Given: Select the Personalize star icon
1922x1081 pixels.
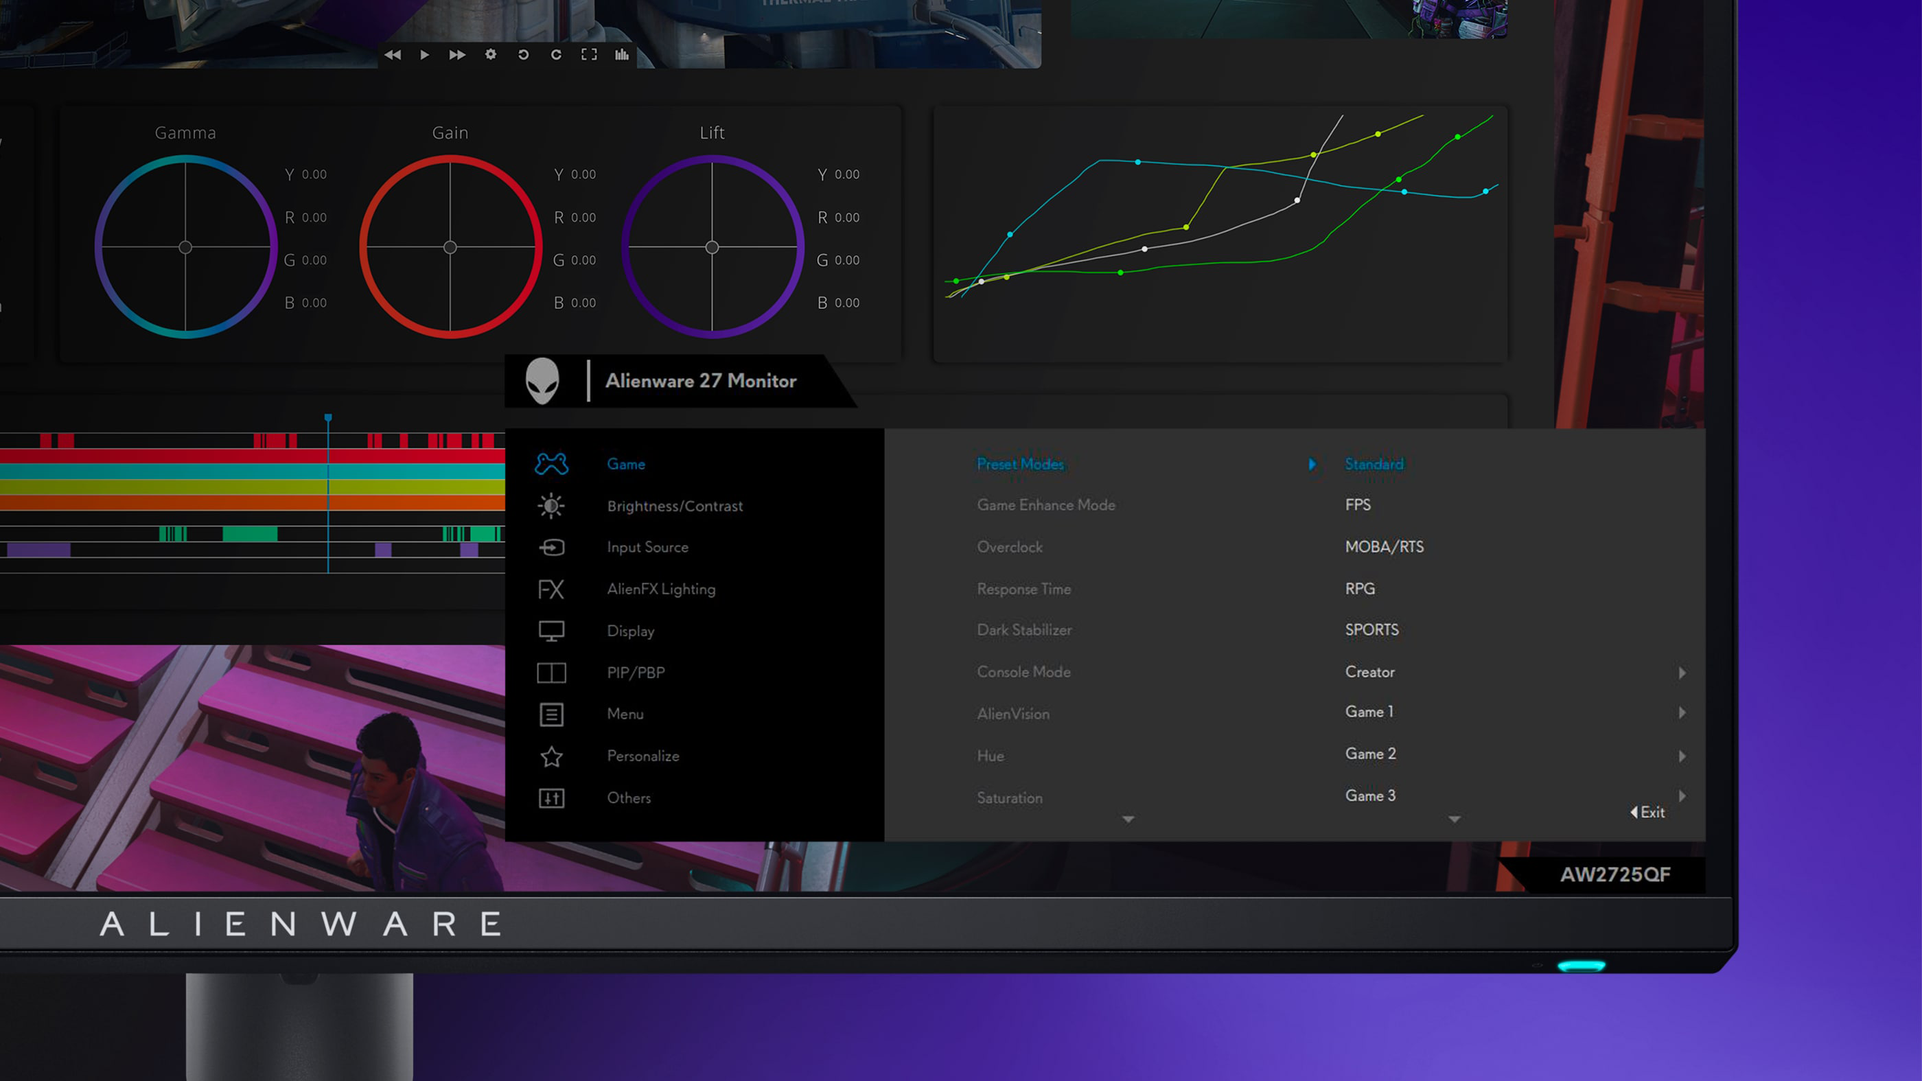Looking at the screenshot, I should pos(551,756).
